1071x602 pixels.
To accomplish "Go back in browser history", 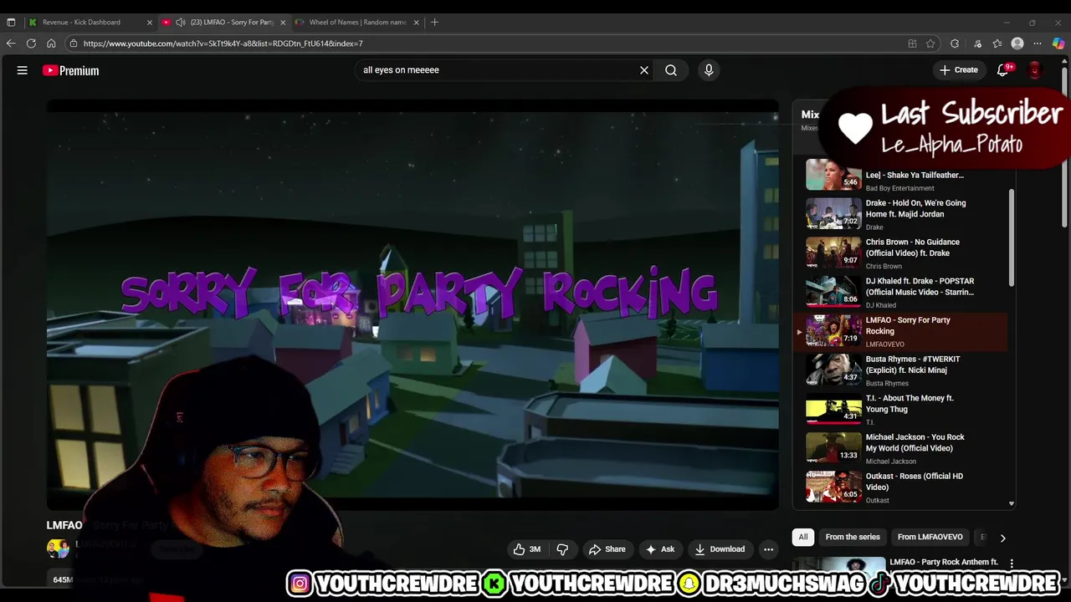I will pos(11,43).
